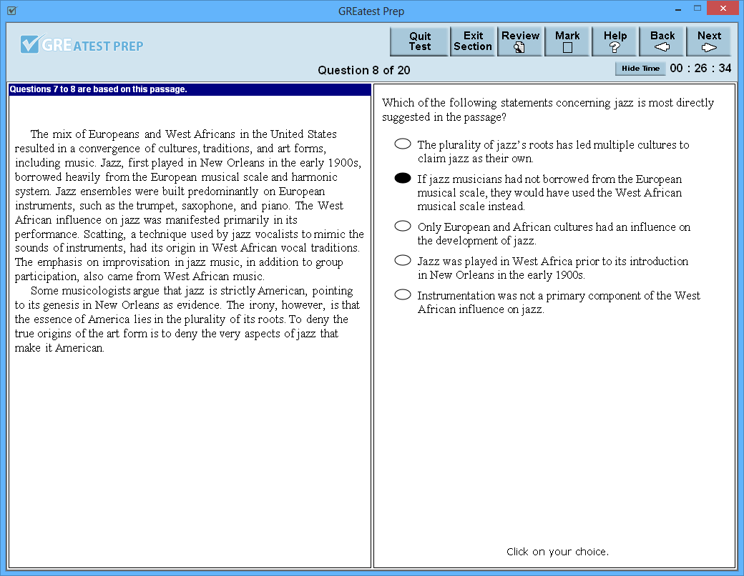Viewport: 744px width, 576px height.
Task: Select the last choice about instrumentation
Action: [402, 294]
